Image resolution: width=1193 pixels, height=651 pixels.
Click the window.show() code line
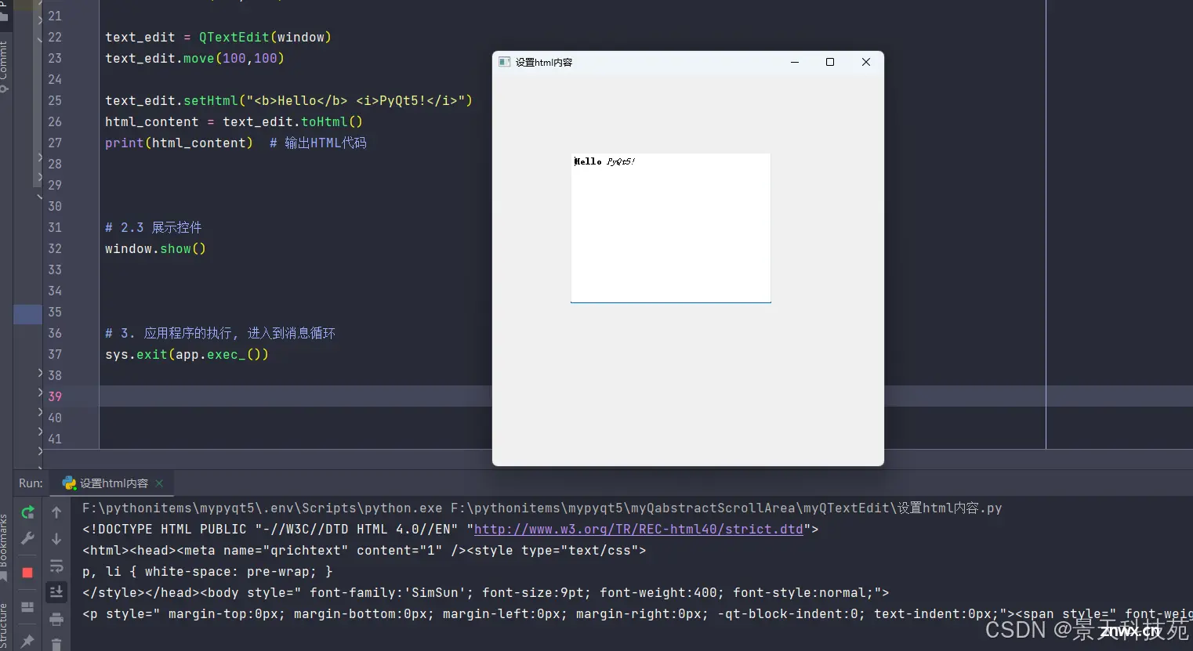155,249
